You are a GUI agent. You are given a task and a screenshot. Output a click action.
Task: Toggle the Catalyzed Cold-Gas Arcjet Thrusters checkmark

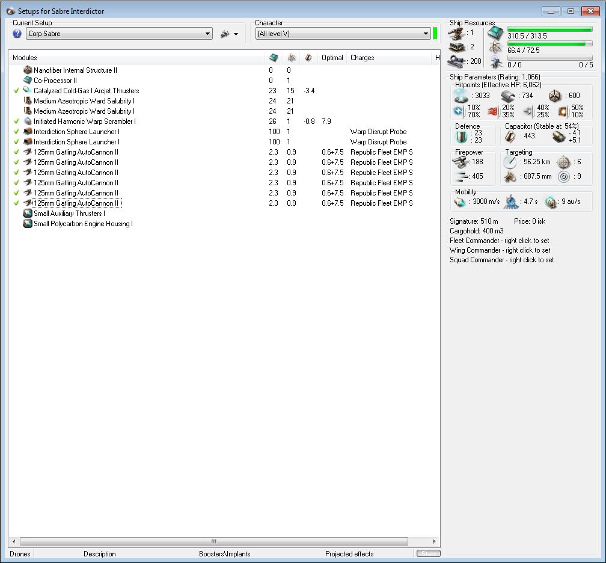point(16,90)
